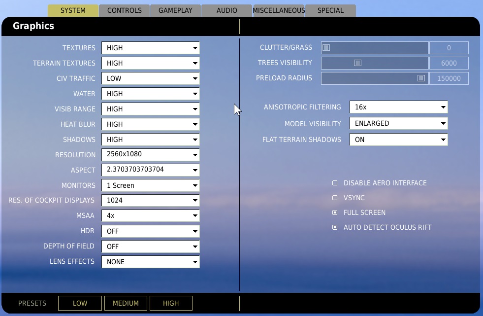Open the HEAT BLUR dropdown
483x316 pixels.
click(151, 124)
